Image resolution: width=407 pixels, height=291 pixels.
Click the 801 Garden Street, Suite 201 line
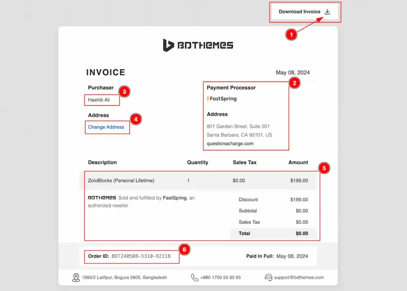tap(238, 126)
